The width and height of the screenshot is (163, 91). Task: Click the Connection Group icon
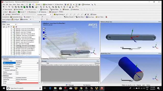pos(11,17)
